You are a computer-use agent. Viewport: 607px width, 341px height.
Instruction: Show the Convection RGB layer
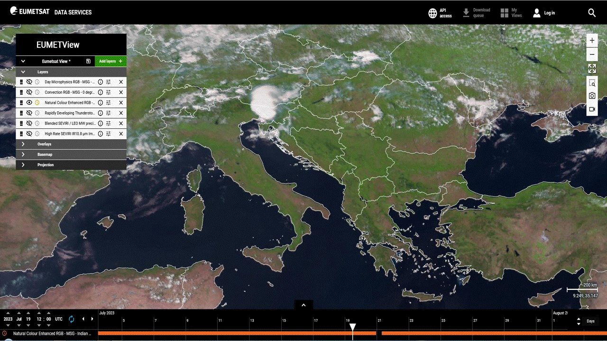(29, 92)
